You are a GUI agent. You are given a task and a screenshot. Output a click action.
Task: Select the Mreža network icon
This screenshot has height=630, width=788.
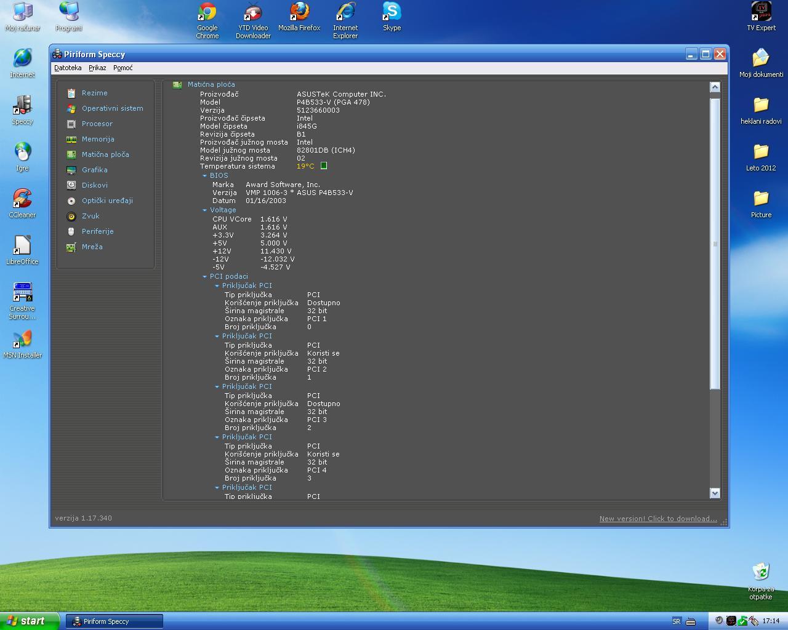tap(71, 247)
